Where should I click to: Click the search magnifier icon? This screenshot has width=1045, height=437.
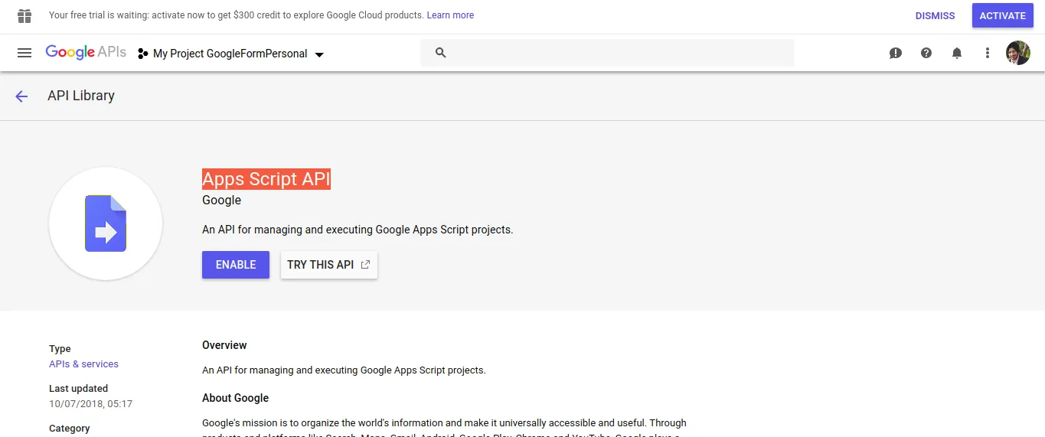click(x=440, y=53)
